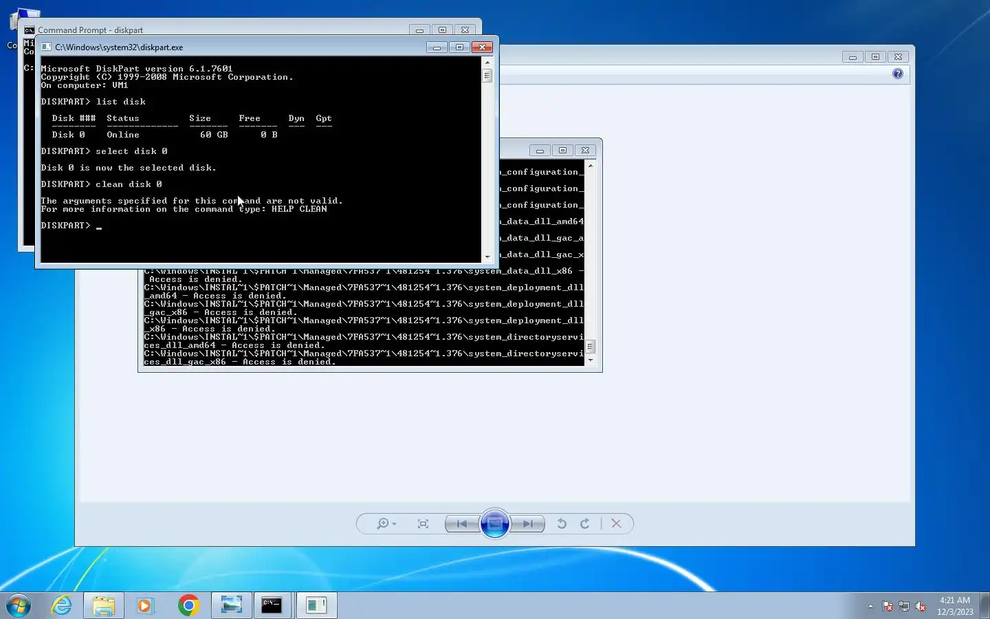Click the up arrow on the Access denied console scrollbar
Screen dimensions: 990x619
(590, 166)
